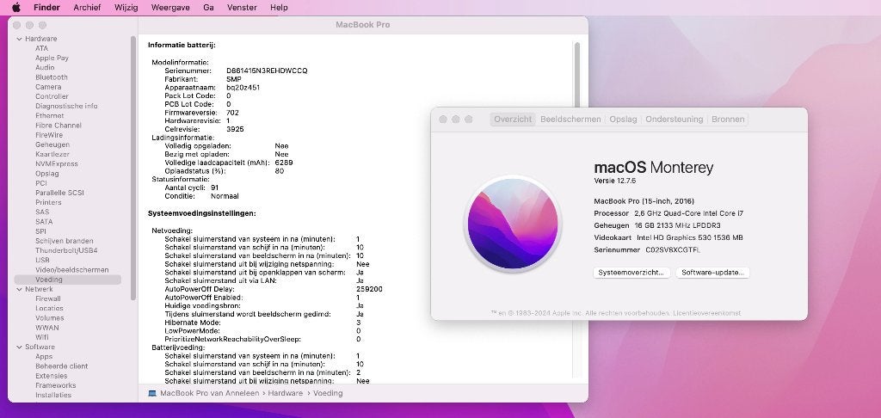
Task: Open the Ga menu
Action: 208,7
